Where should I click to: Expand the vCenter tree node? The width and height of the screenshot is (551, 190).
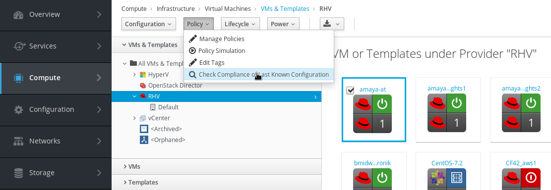pos(134,118)
